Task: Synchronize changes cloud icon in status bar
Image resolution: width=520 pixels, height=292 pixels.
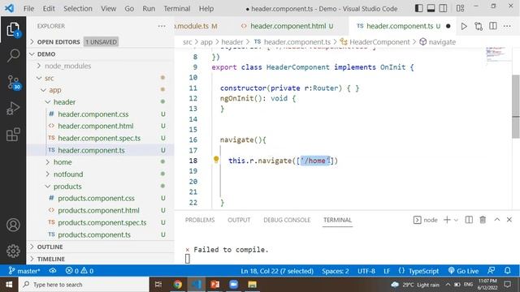Action: point(53,271)
